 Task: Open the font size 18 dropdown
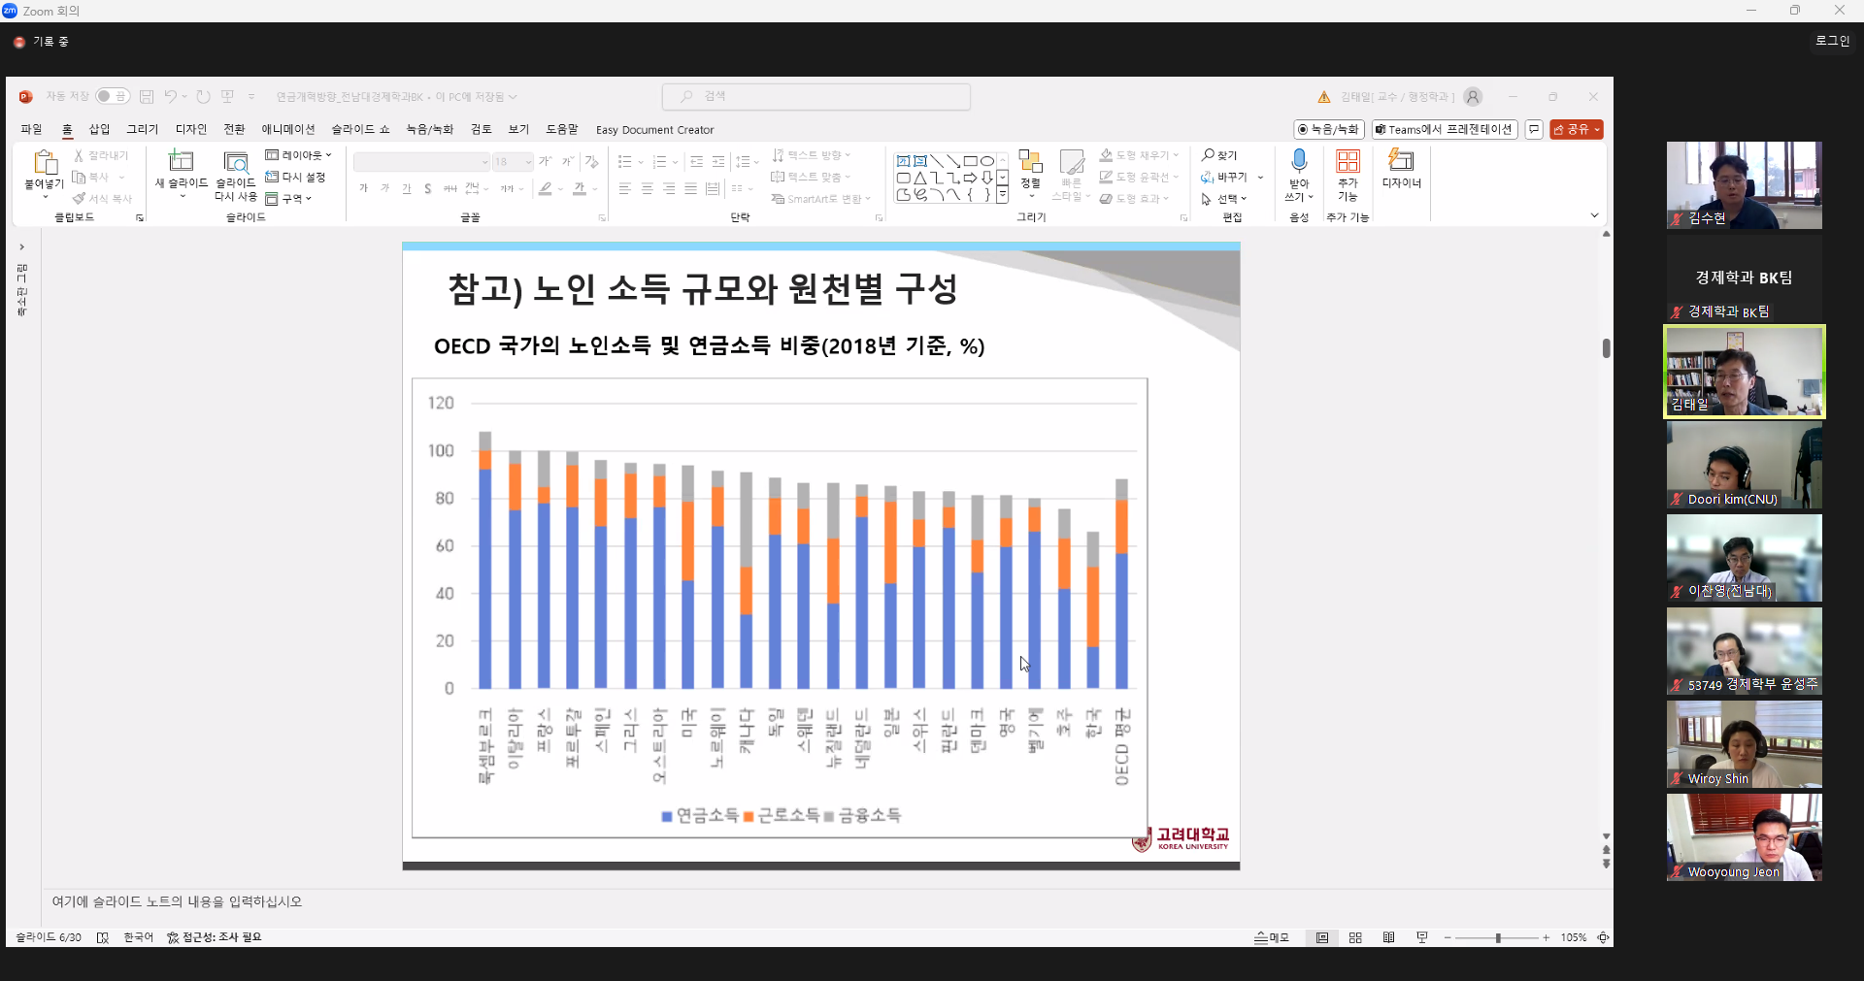coord(514,162)
